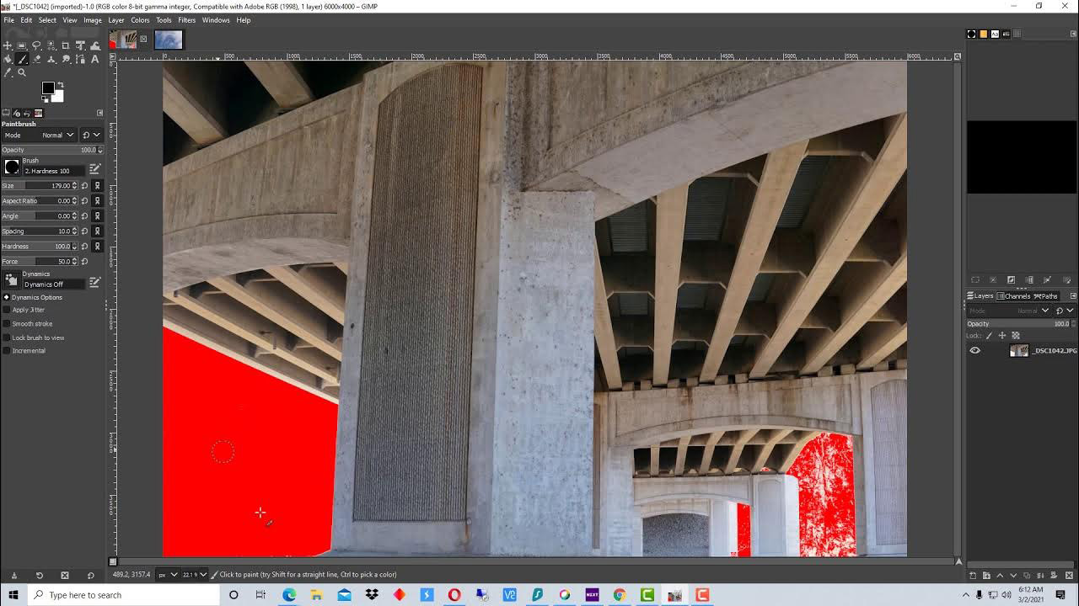
Task: Expand the Dynamics Options section
Action: point(8,296)
